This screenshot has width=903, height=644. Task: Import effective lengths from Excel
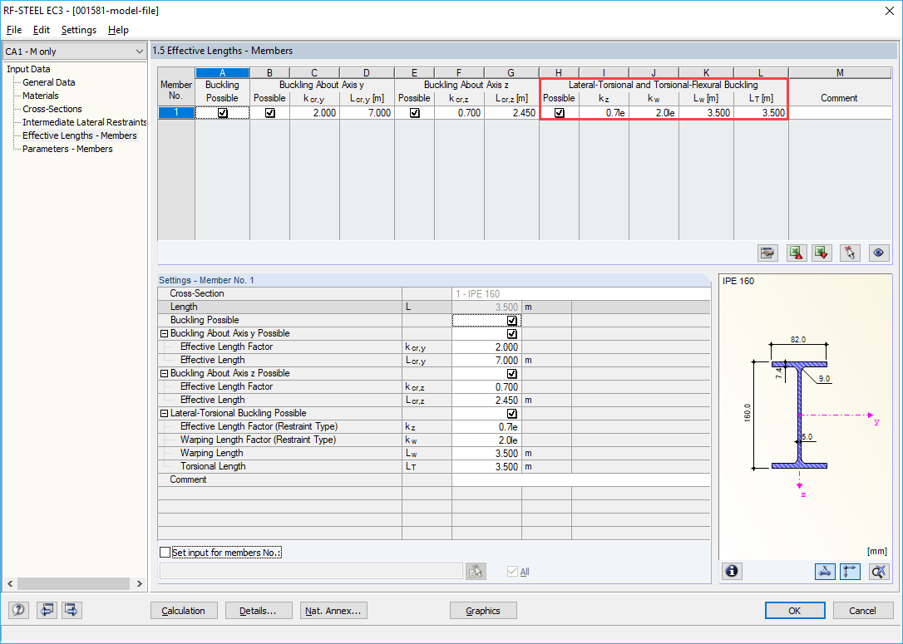pyautogui.click(x=822, y=253)
